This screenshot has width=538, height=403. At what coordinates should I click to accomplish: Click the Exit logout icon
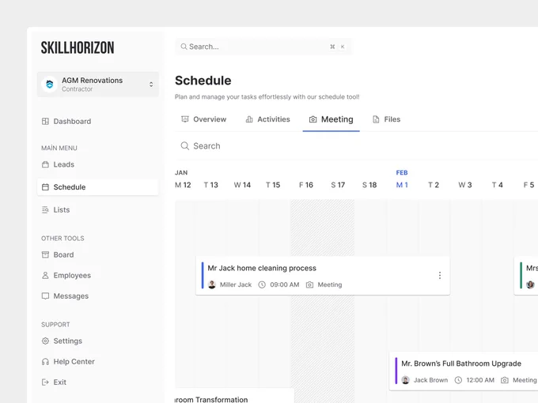[x=45, y=382]
